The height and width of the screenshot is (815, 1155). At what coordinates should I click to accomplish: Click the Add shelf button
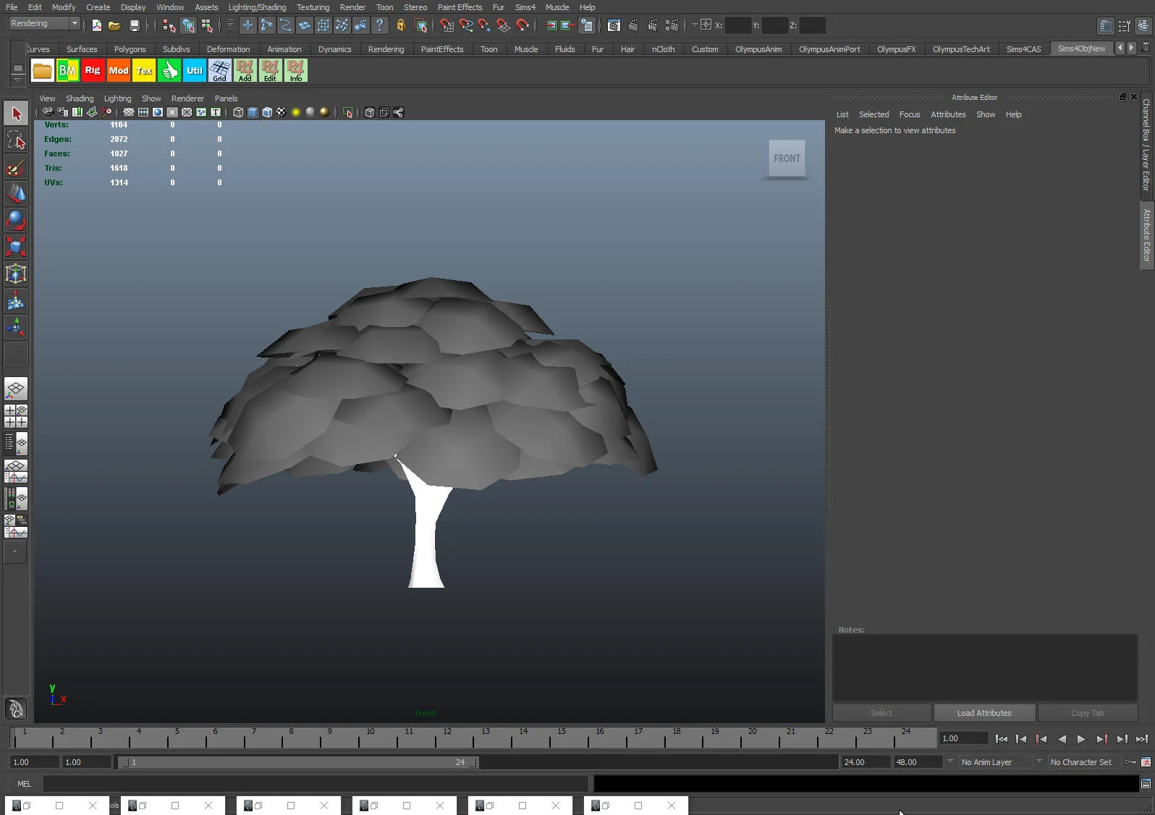coord(245,70)
